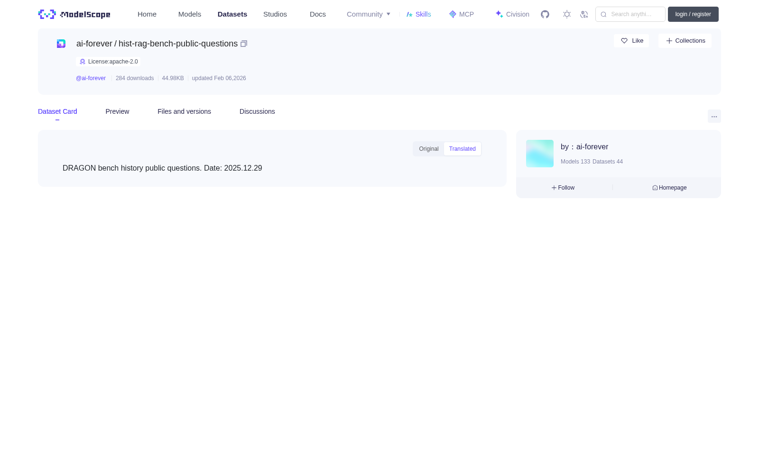Switch to the Preview tab
Screen dimensions: 759x474
tap(117, 111)
